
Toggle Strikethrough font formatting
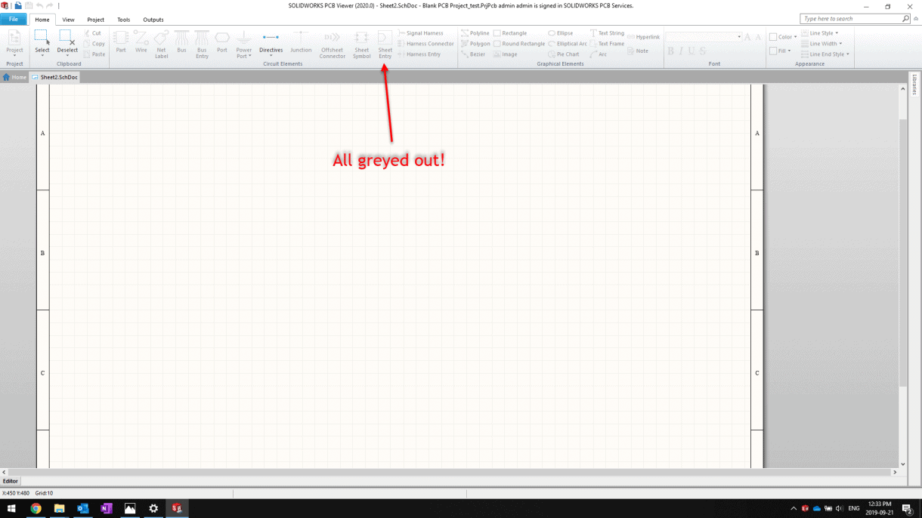703,51
